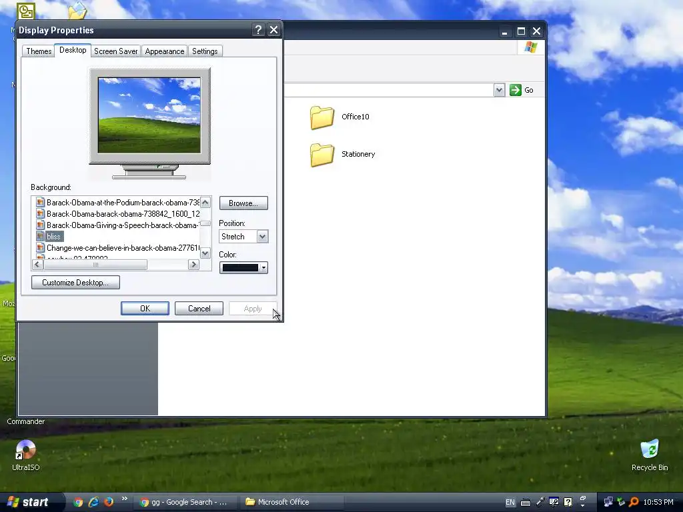Image resolution: width=683 pixels, height=512 pixels.
Task: Expand the Explorer address bar dropdown
Action: pos(499,90)
